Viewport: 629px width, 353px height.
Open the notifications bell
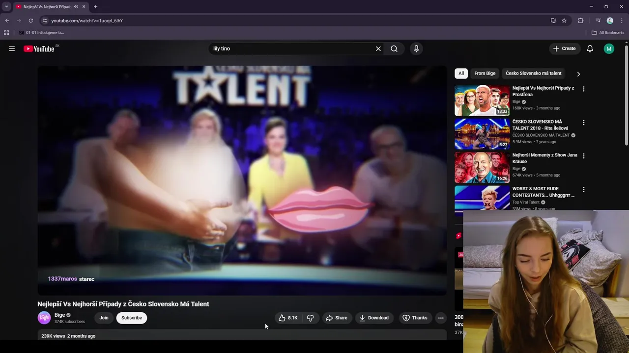590,49
